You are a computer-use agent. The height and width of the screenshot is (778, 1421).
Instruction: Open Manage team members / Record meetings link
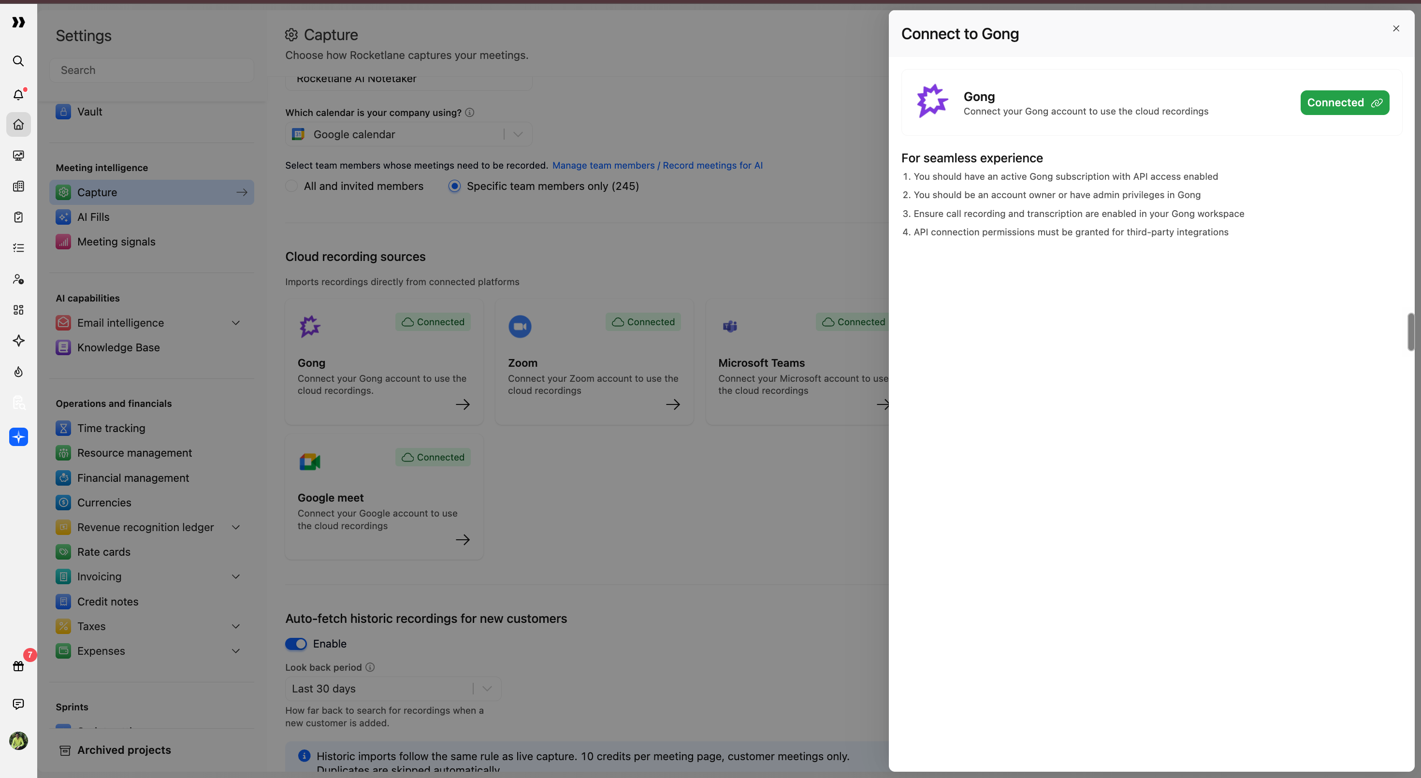coord(657,165)
